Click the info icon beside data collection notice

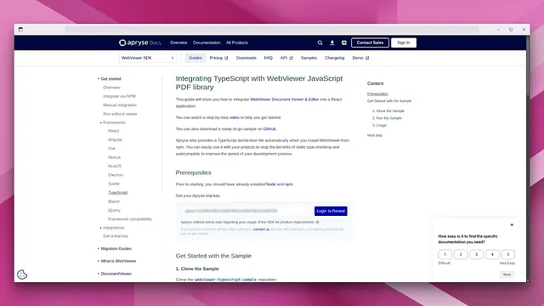[317, 222]
